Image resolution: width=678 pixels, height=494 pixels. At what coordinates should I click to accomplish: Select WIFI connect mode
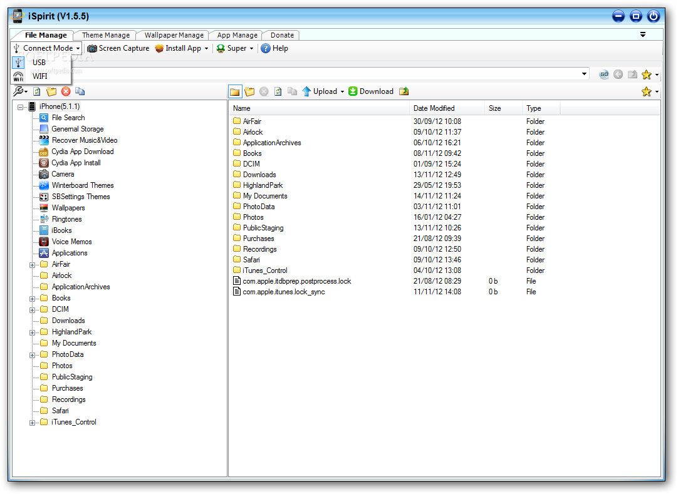[41, 76]
